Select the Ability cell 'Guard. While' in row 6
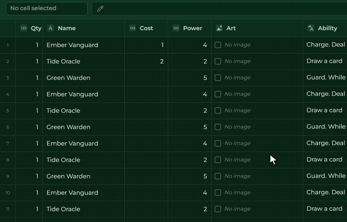 pos(325,127)
